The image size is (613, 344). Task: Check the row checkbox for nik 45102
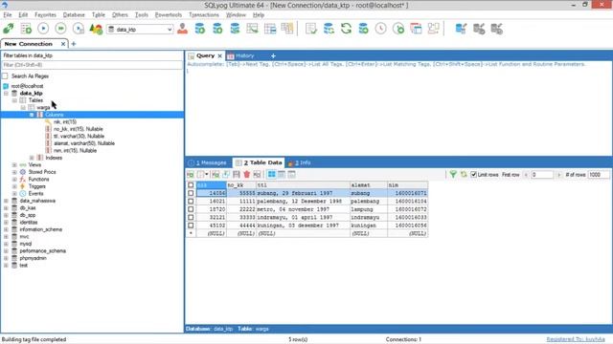pos(191,226)
